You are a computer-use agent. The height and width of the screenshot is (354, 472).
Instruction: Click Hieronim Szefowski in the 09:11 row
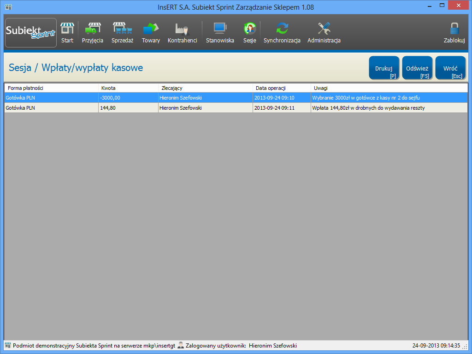(206, 108)
